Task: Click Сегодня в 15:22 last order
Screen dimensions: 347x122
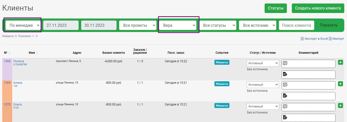Action: [x=176, y=61]
